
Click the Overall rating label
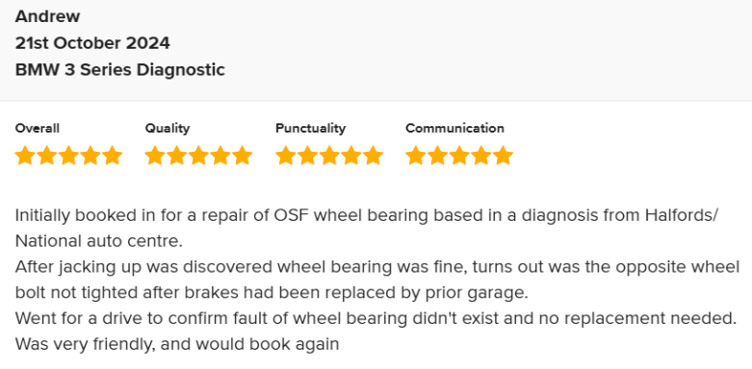38,128
